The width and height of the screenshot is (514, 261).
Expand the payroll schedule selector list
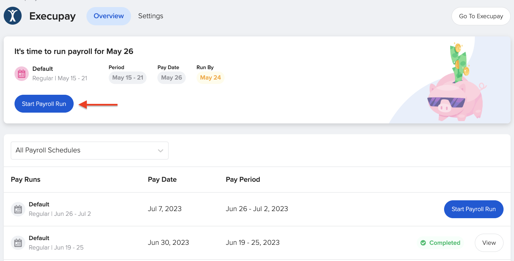tap(89, 150)
